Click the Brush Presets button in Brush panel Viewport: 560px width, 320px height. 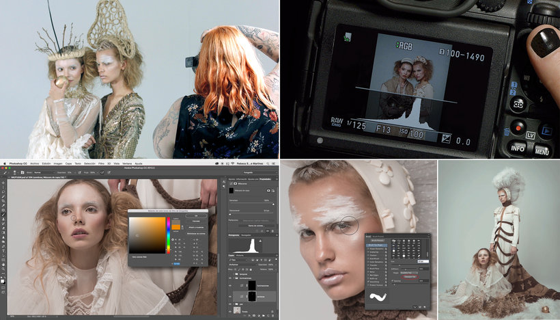tap(378, 241)
